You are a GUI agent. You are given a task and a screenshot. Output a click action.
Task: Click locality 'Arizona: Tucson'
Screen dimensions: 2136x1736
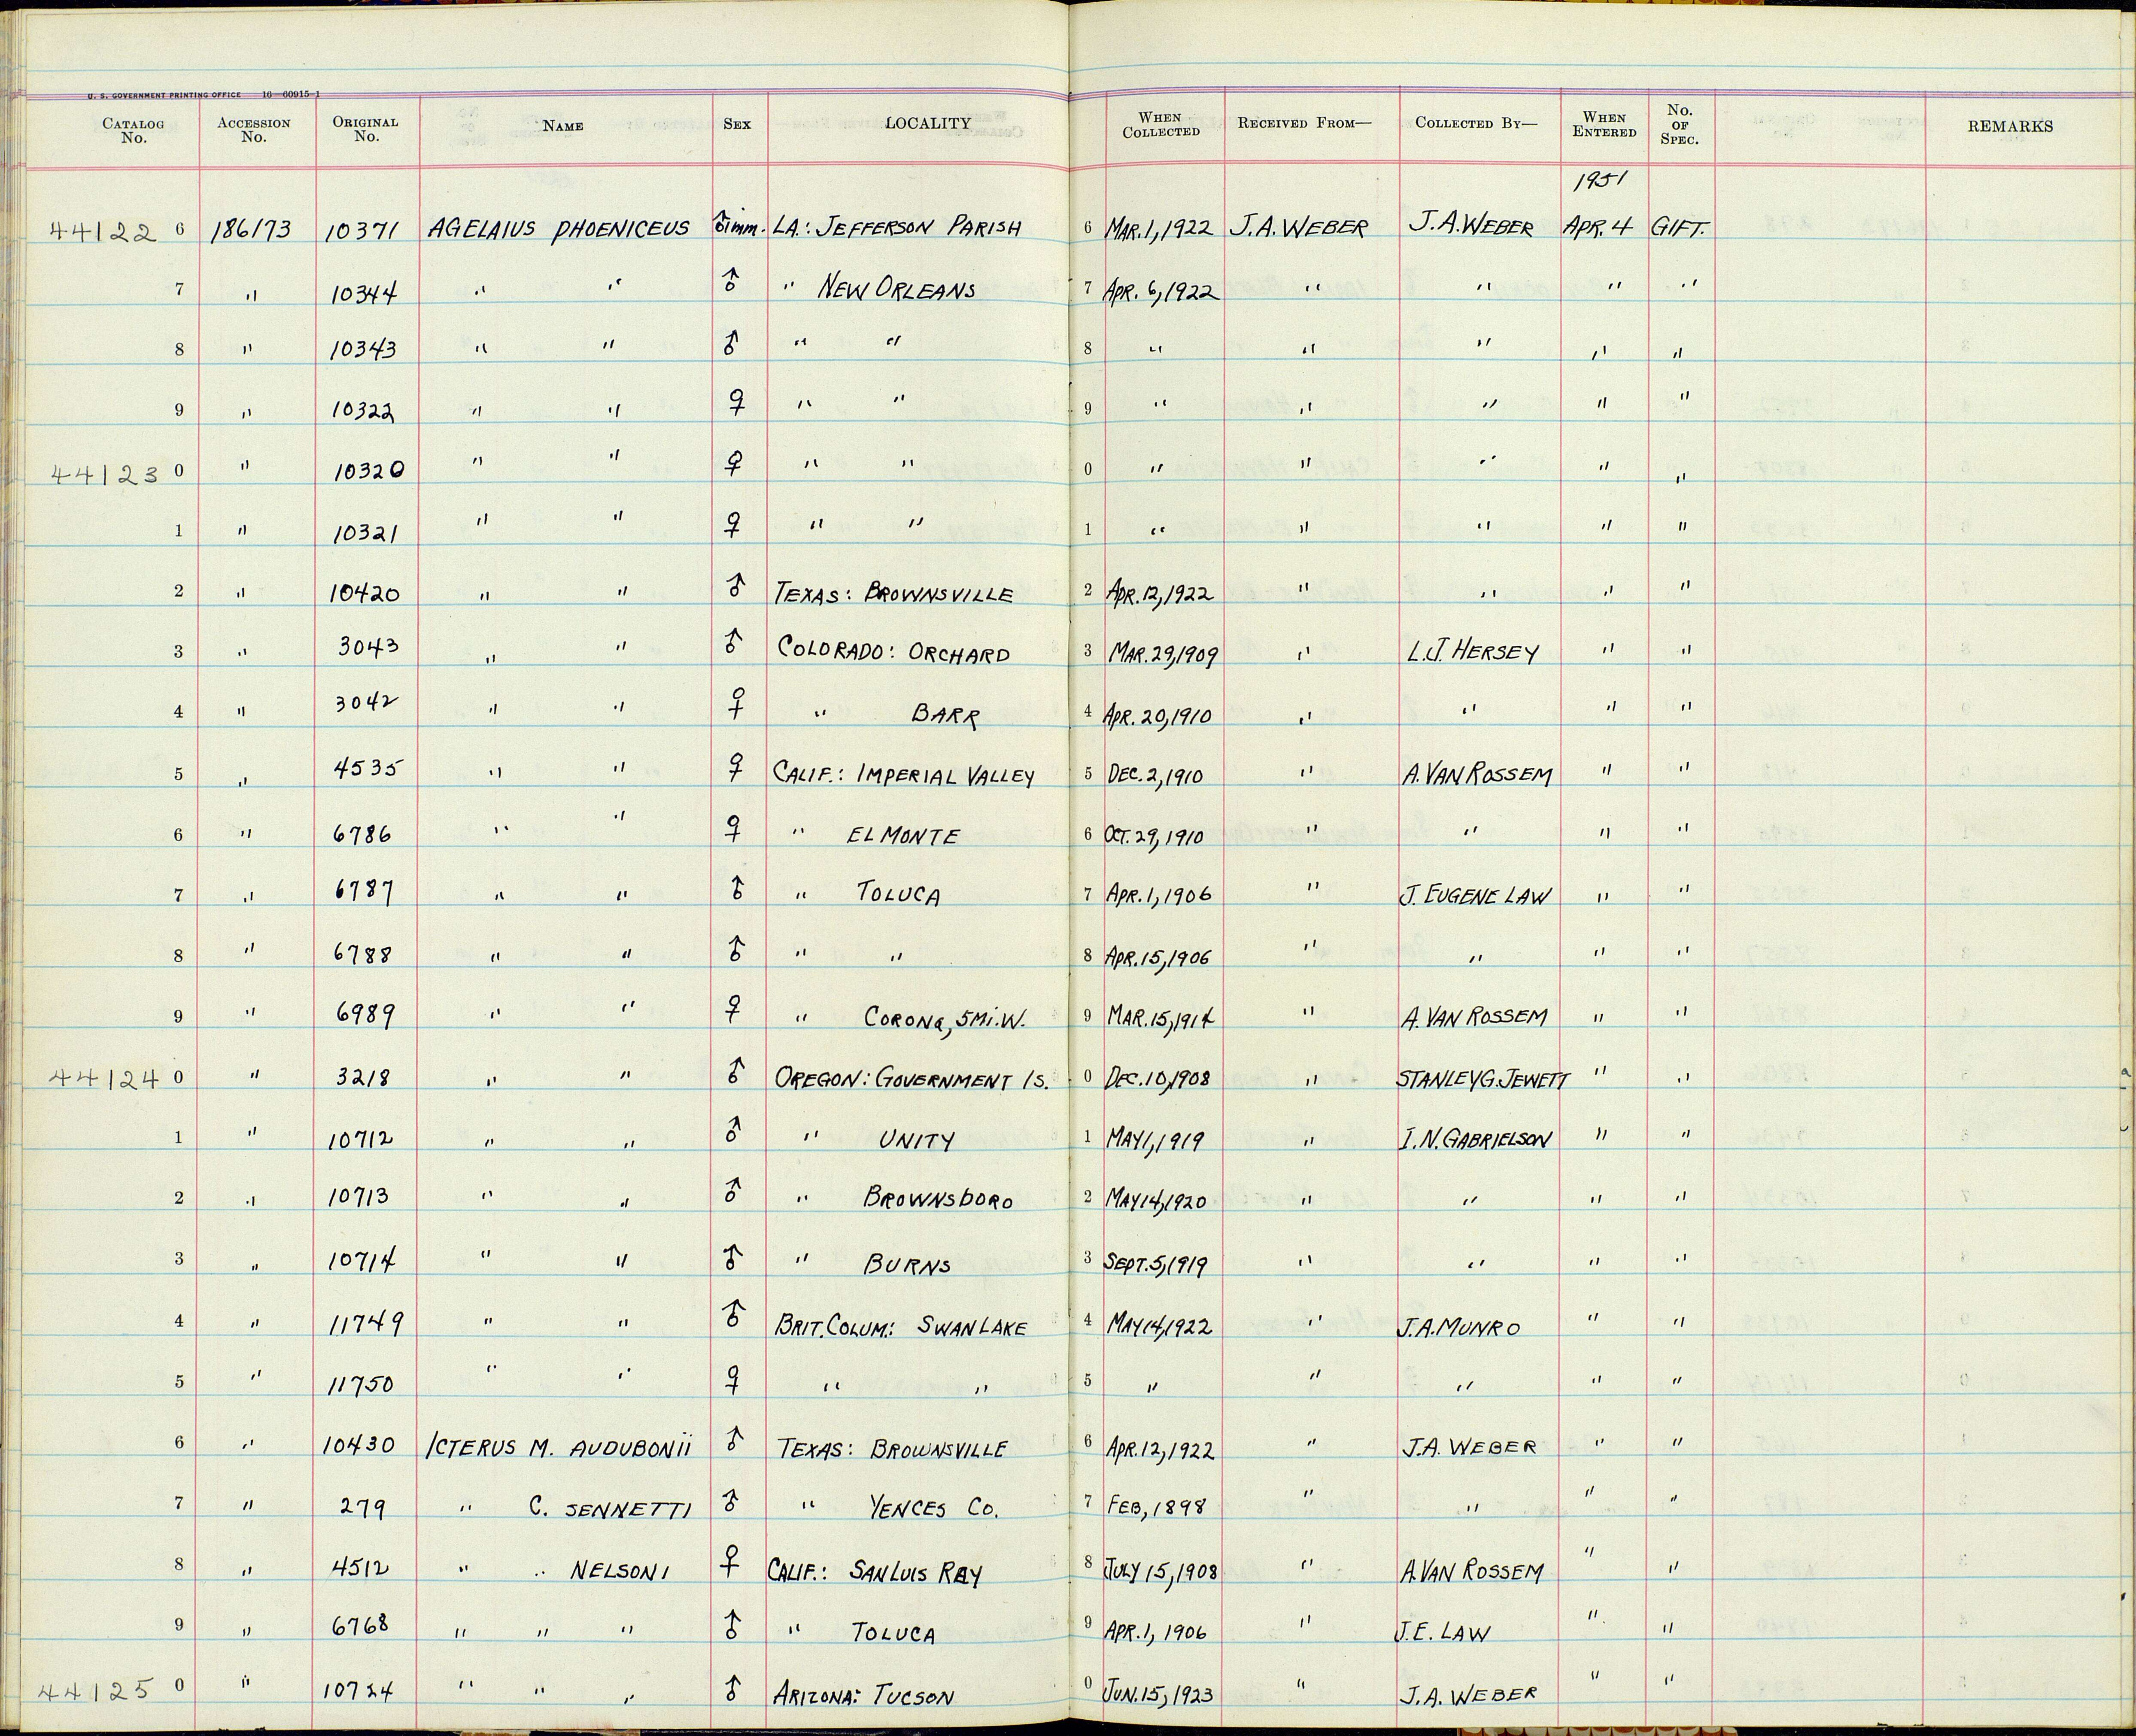865,1696
